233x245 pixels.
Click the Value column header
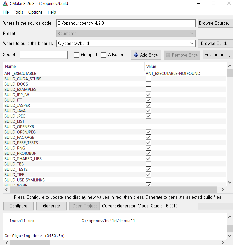151,66
